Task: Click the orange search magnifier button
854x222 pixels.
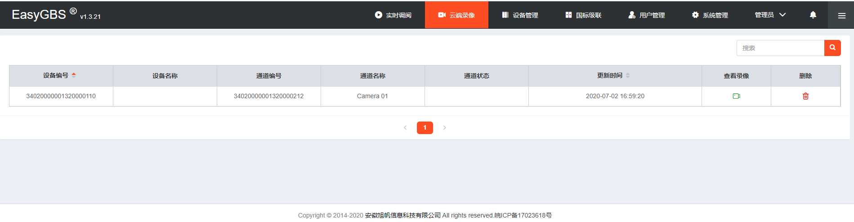Action: tap(832, 48)
